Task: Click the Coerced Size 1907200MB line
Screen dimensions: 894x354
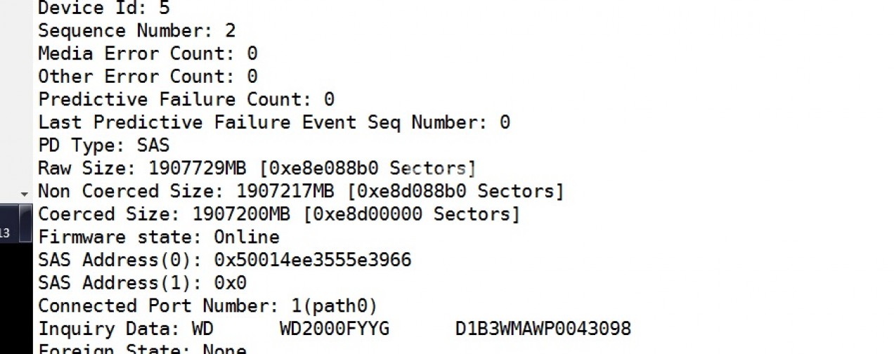Action: tap(278, 214)
